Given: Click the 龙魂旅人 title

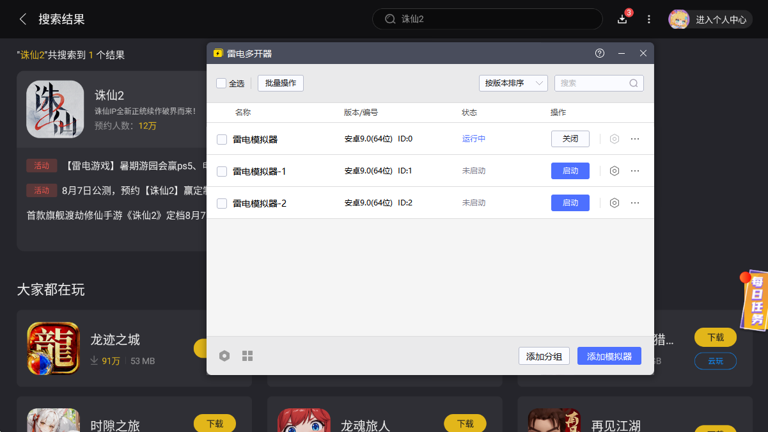Looking at the screenshot, I should (365, 426).
